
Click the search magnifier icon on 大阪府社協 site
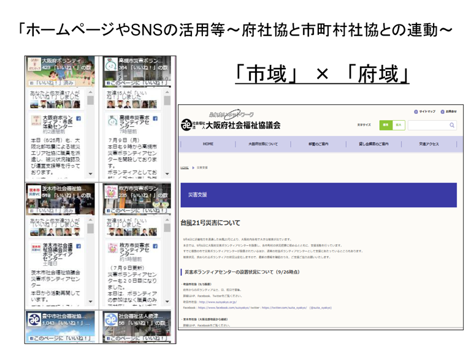pyautogui.click(x=452, y=125)
